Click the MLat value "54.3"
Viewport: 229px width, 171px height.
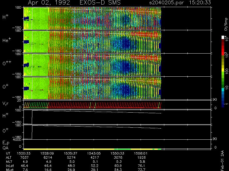tap(118, 170)
